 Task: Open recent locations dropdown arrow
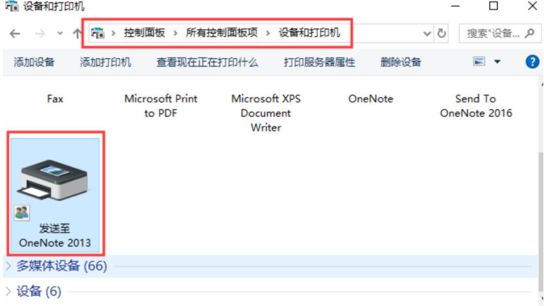pos(60,33)
